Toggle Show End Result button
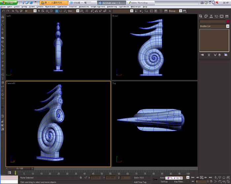Image resolution: width=231 pixels, height=184 pixels. point(209,55)
